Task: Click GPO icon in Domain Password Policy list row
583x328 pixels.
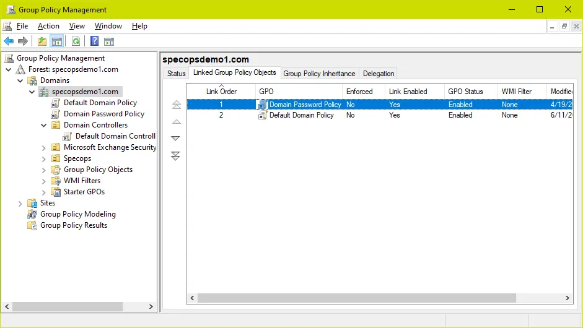Action: click(x=263, y=105)
